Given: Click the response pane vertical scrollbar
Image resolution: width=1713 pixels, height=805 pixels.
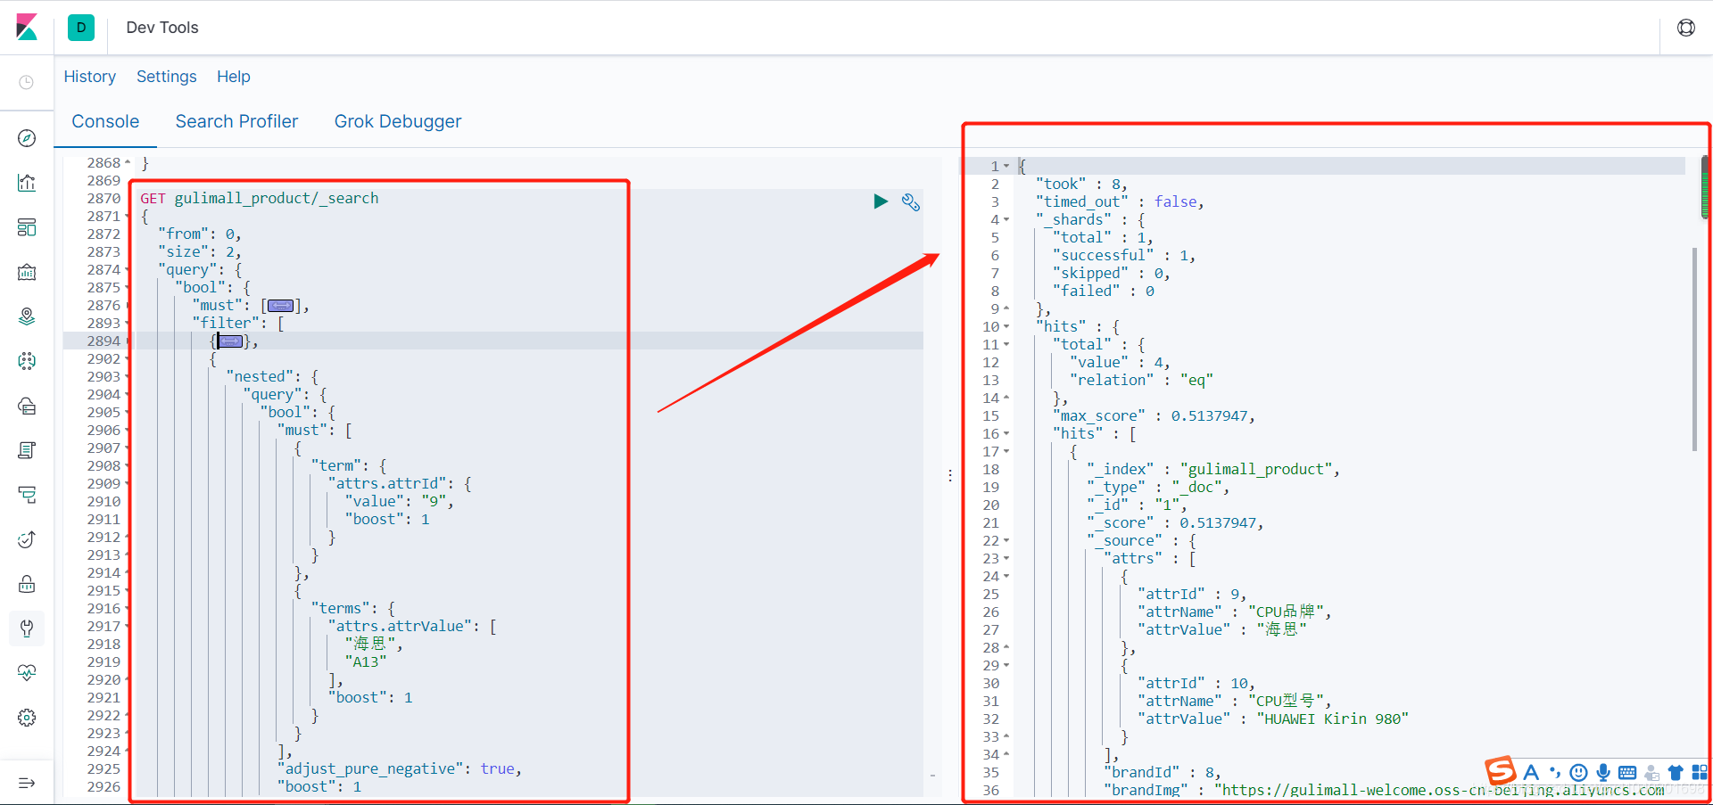Looking at the screenshot, I should [1694, 349].
